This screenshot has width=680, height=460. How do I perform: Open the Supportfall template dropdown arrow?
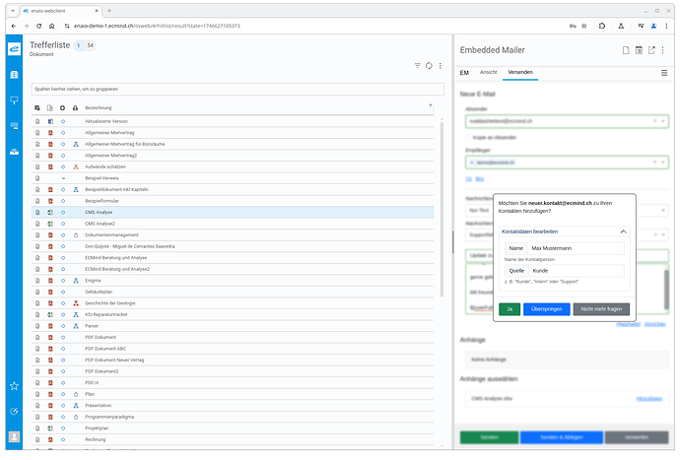[662, 234]
